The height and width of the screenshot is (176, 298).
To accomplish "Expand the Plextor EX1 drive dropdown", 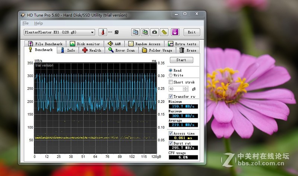I will [x=92, y=32].
